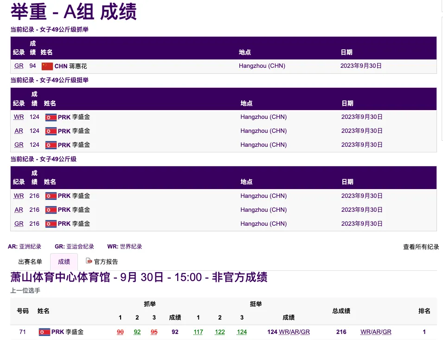443x340 pixels.
Task: Click PRK flag in 216 total WR row
Action: coord(51,196)
